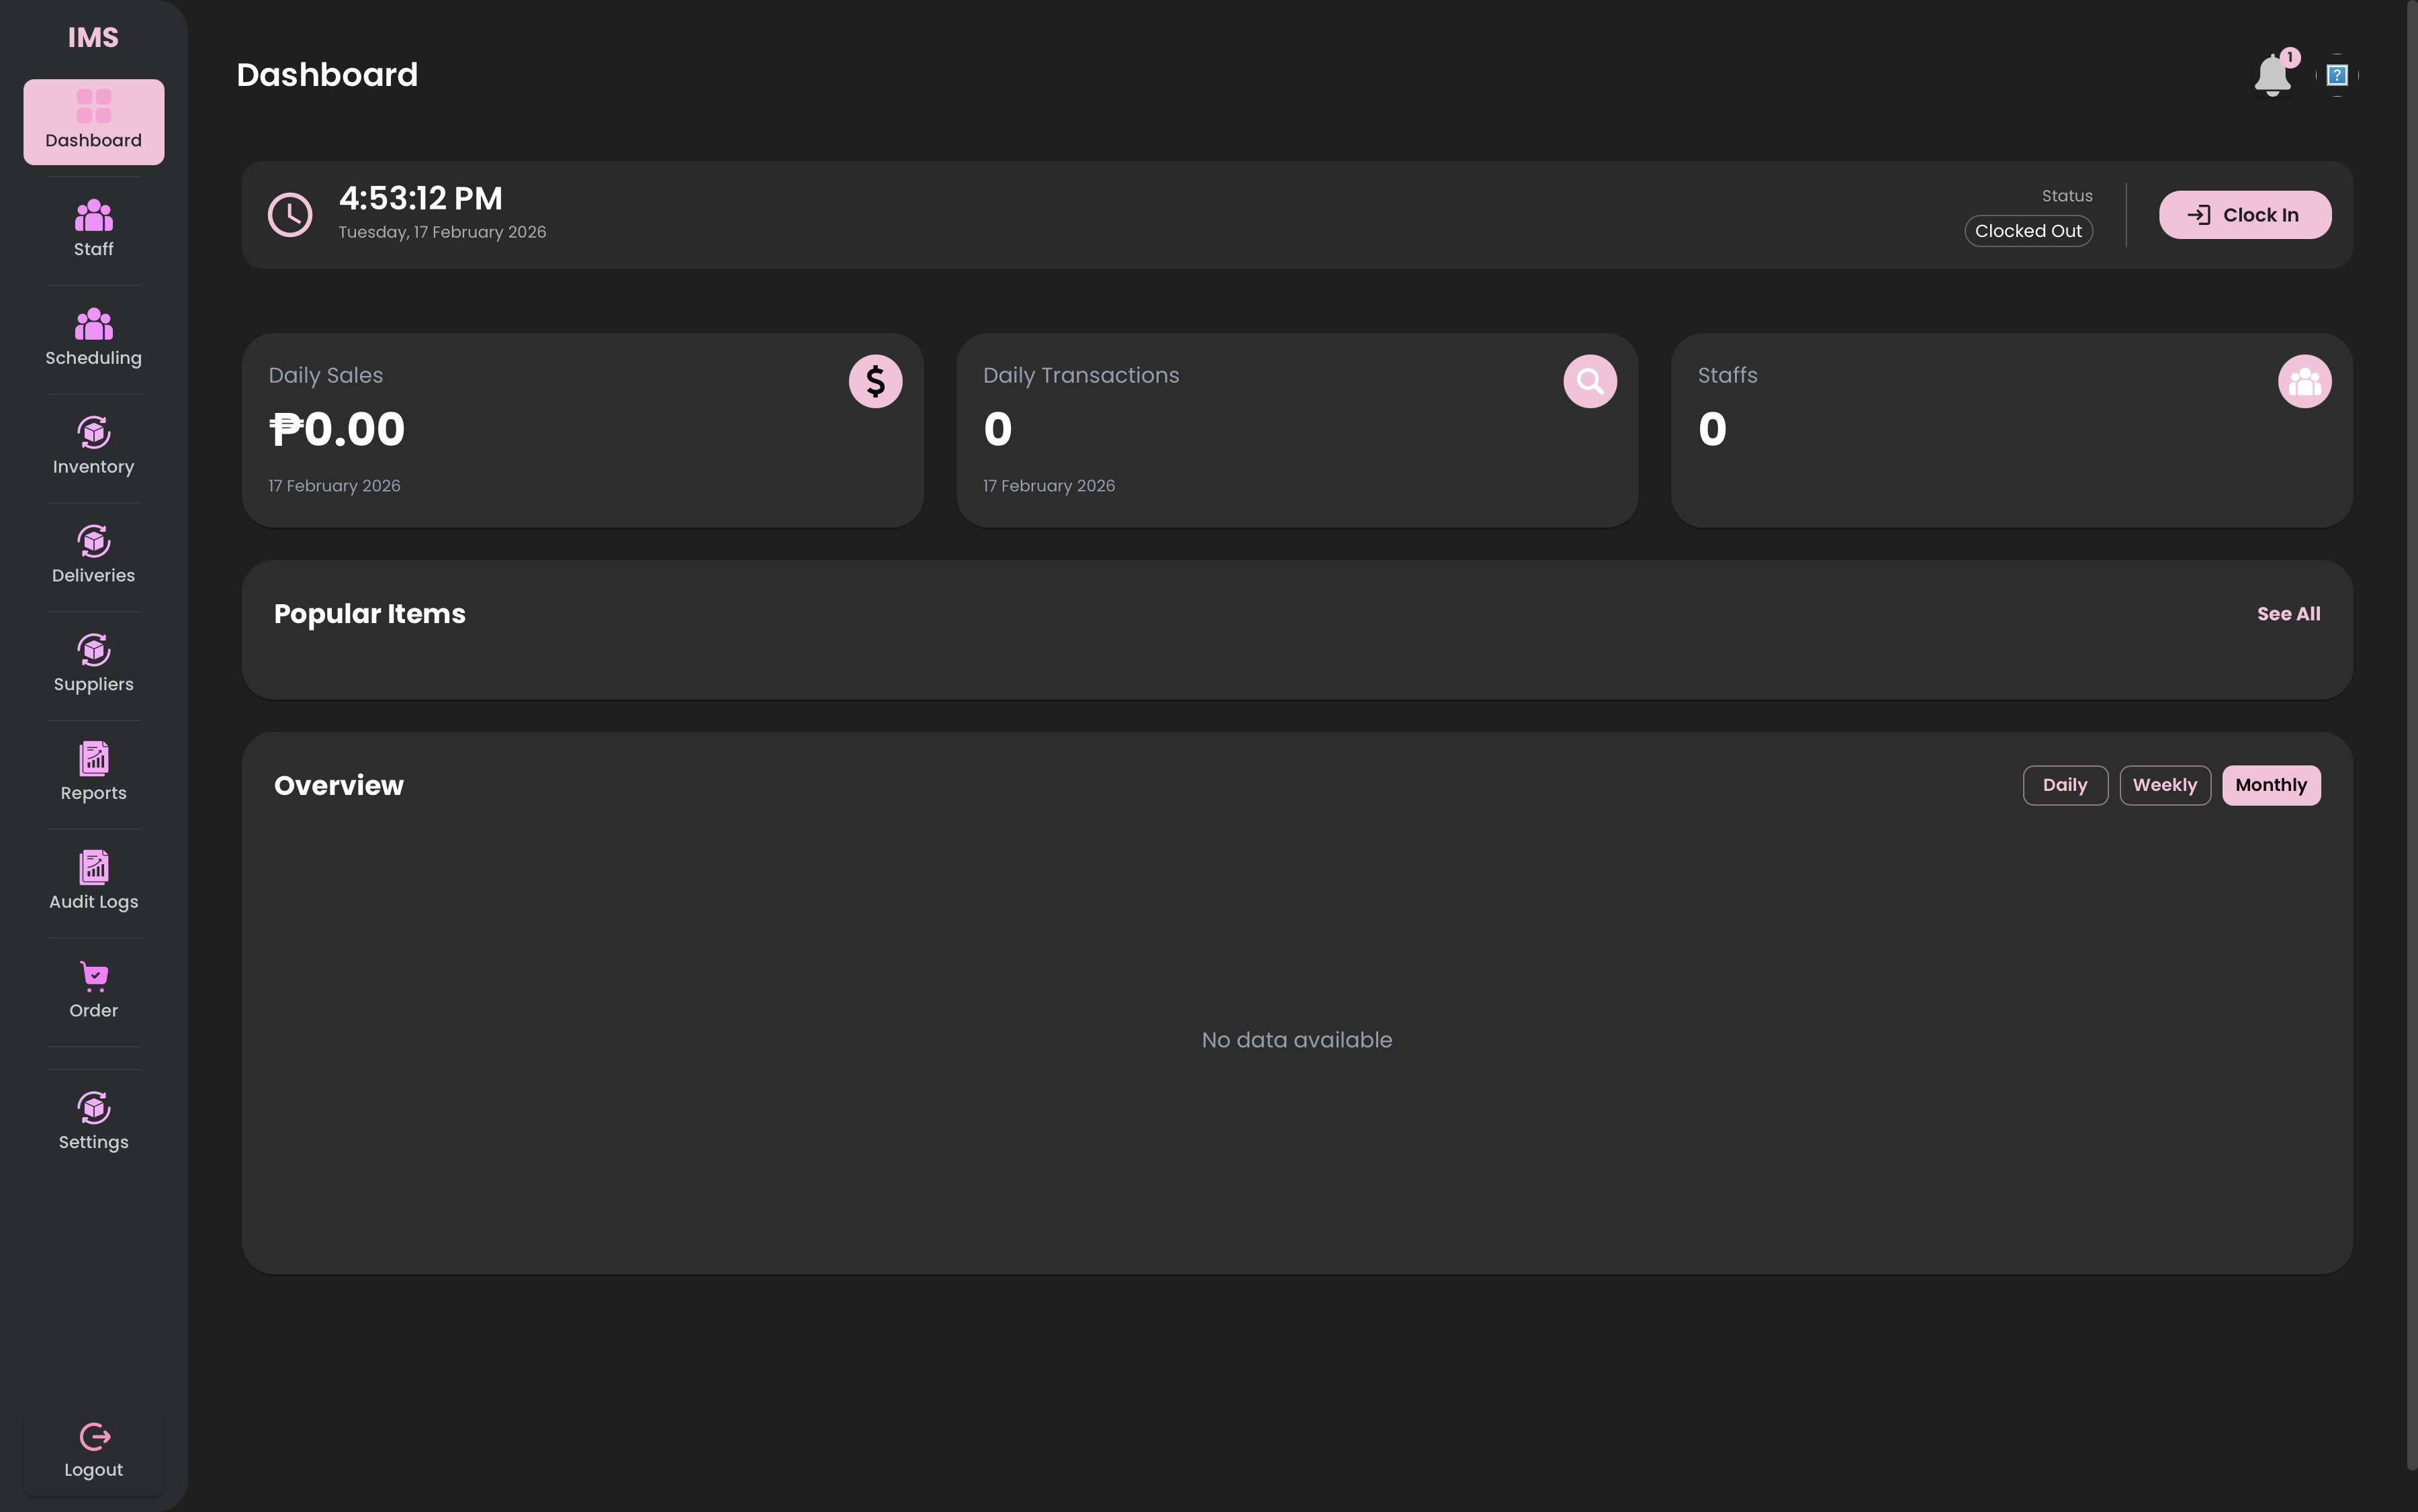Switch Overview to Monthly
This screenshot has height=1512, width=2418.
(x=2271, y=785)
